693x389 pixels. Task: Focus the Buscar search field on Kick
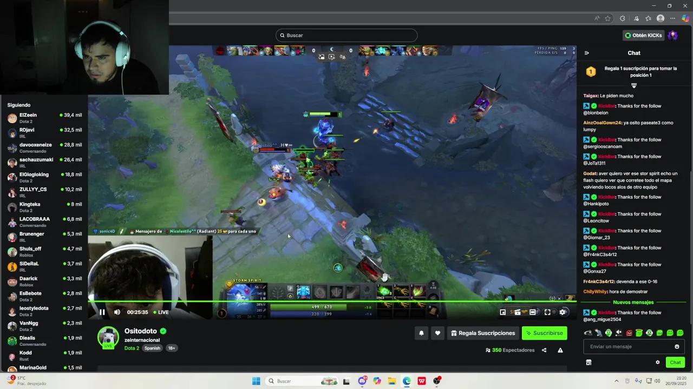[346, 35]
